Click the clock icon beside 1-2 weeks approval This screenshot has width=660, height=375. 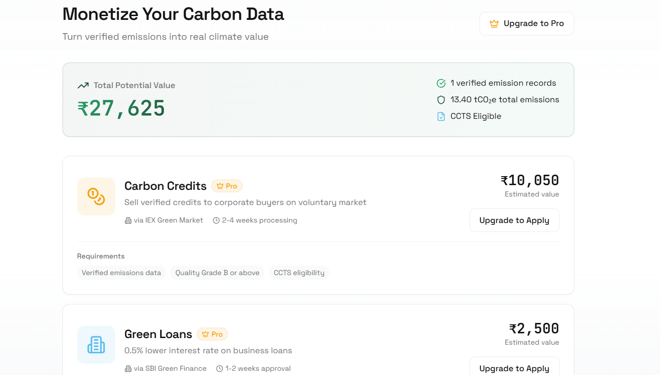coord(219,369)
